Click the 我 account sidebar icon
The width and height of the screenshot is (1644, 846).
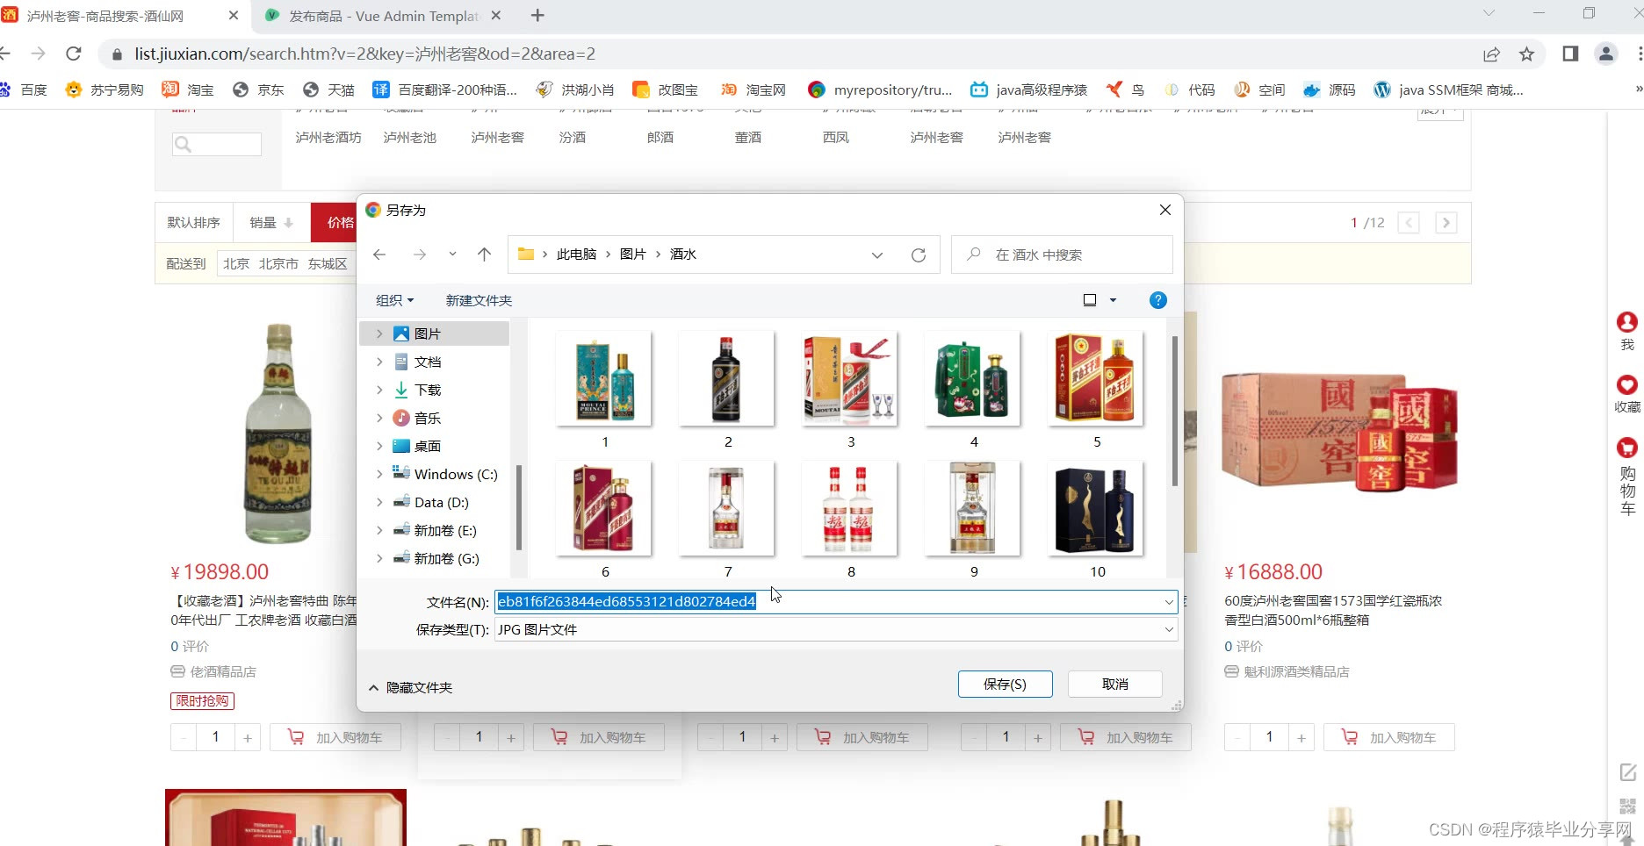coord(1627,331)
